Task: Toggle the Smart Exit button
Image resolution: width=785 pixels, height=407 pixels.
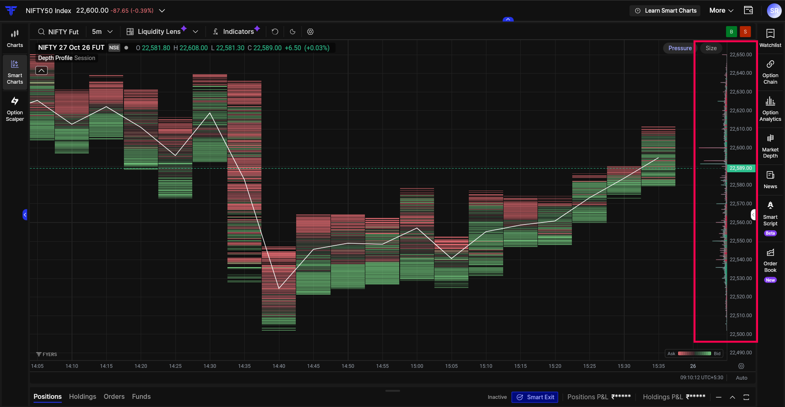Action: 535,397
